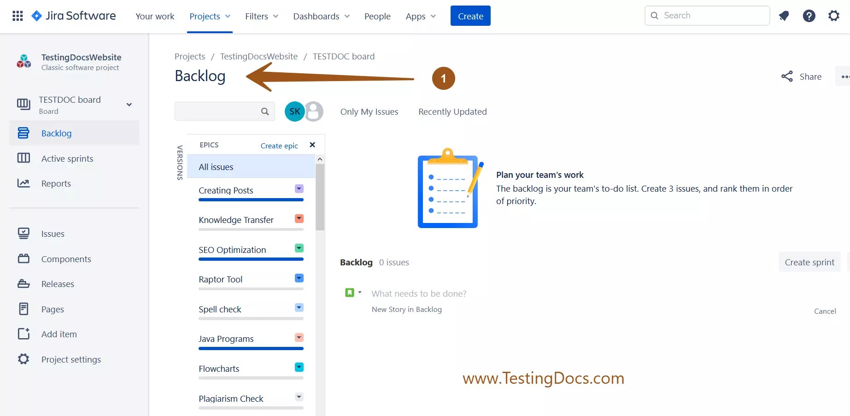
Task: Click the Java Programs epic progress bar
Action: [x=251, y=348]
